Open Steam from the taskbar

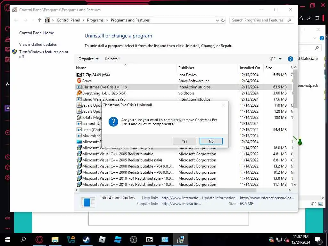[86, 240]
